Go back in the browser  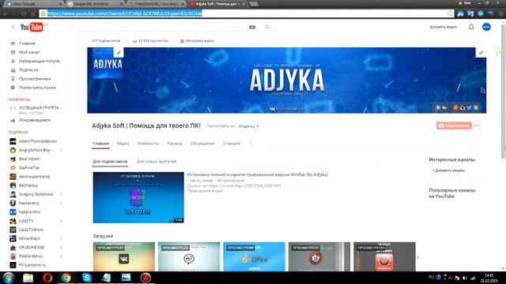[6, 13]
